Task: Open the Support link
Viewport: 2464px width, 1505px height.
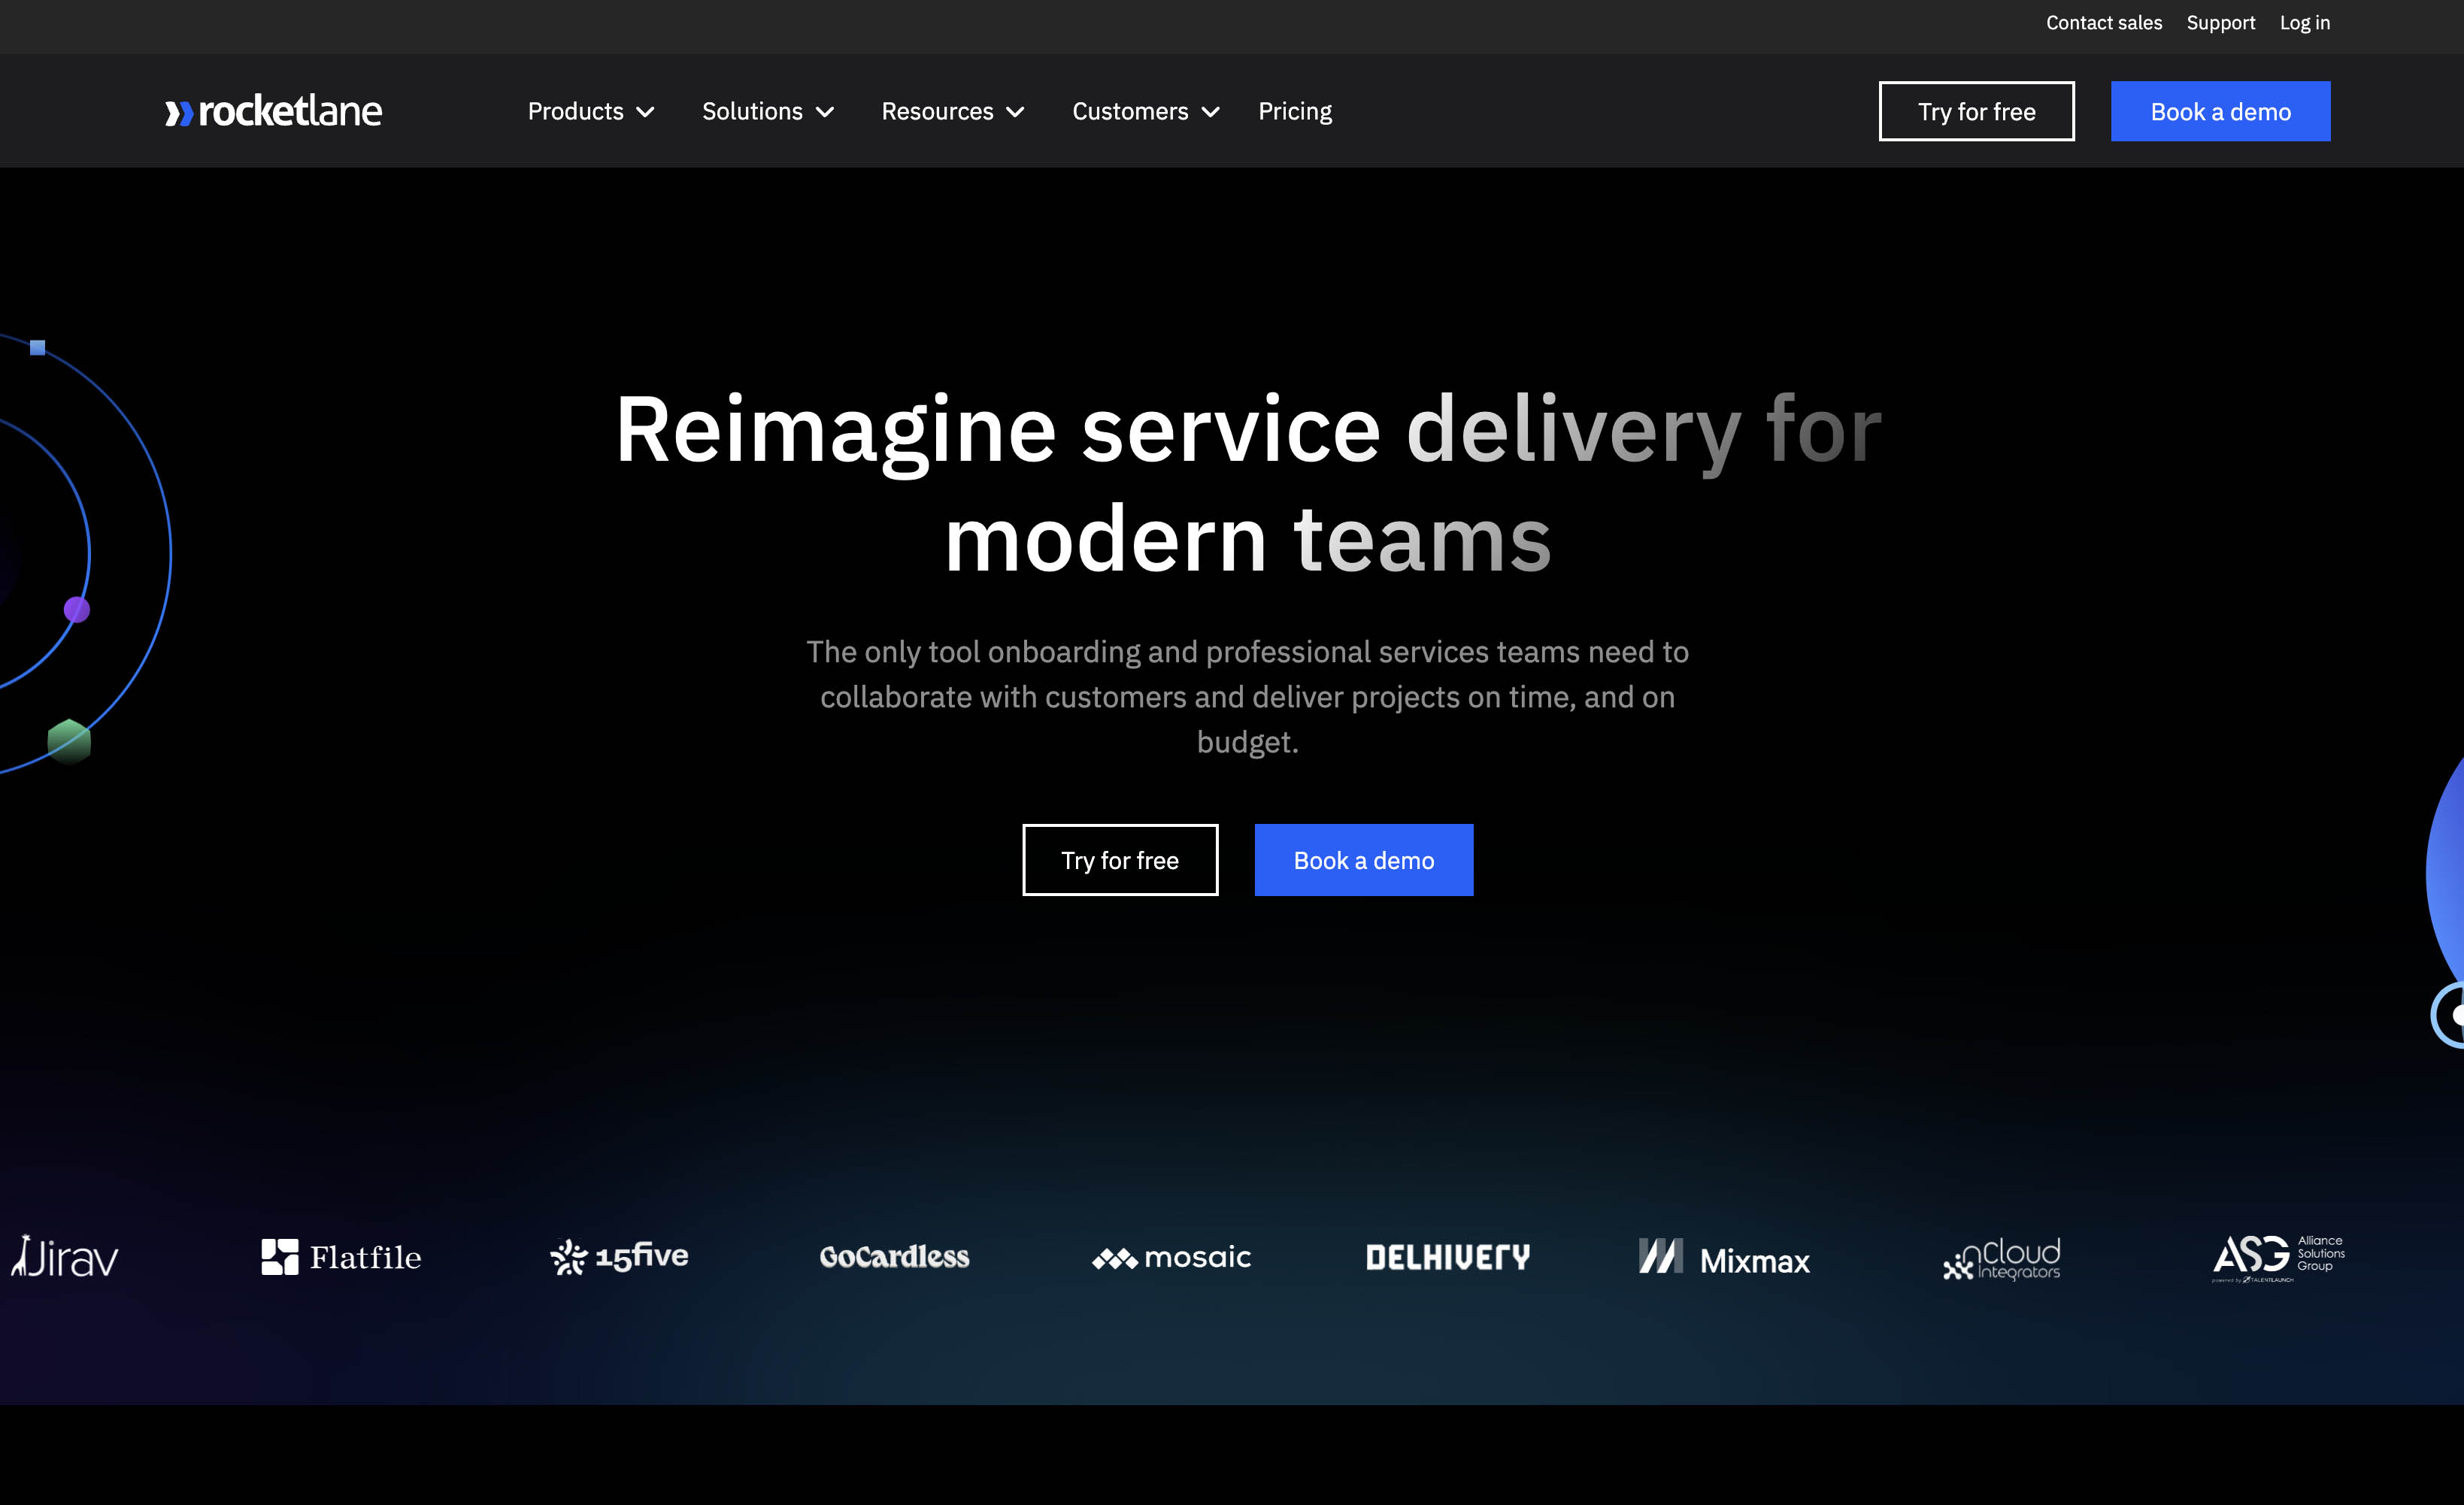Action: point(2220,22)
